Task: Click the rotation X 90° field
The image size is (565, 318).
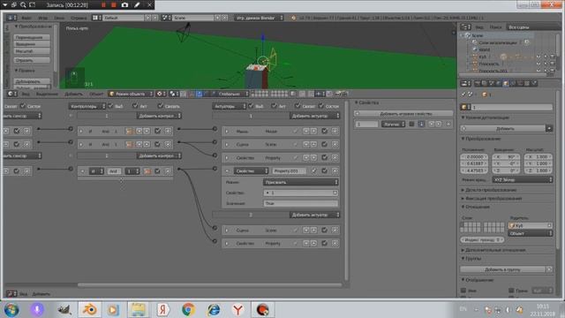Action: point(506,157)
